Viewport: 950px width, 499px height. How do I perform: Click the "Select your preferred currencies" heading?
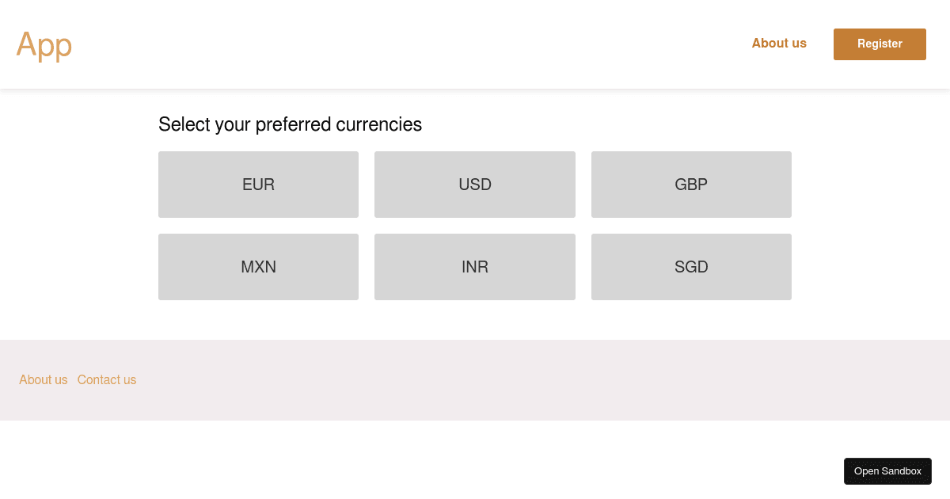click(290, 124)
